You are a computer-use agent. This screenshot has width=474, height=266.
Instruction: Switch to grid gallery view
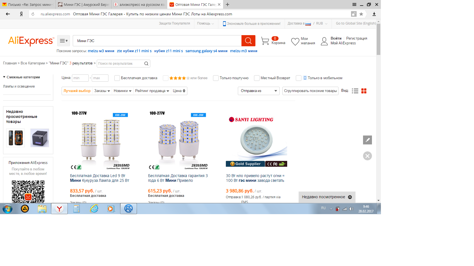pyautogui.click(x=364, y=91)
